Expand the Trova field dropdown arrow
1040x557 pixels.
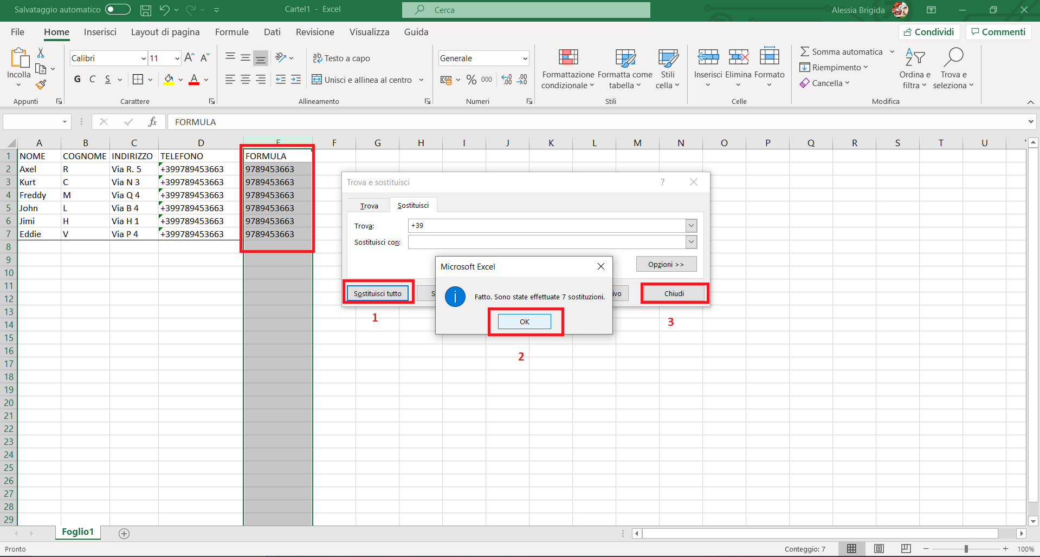(691, 226)
